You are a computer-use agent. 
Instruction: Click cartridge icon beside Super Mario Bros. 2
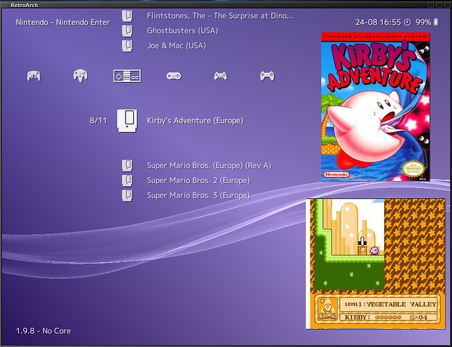point(127,180)
